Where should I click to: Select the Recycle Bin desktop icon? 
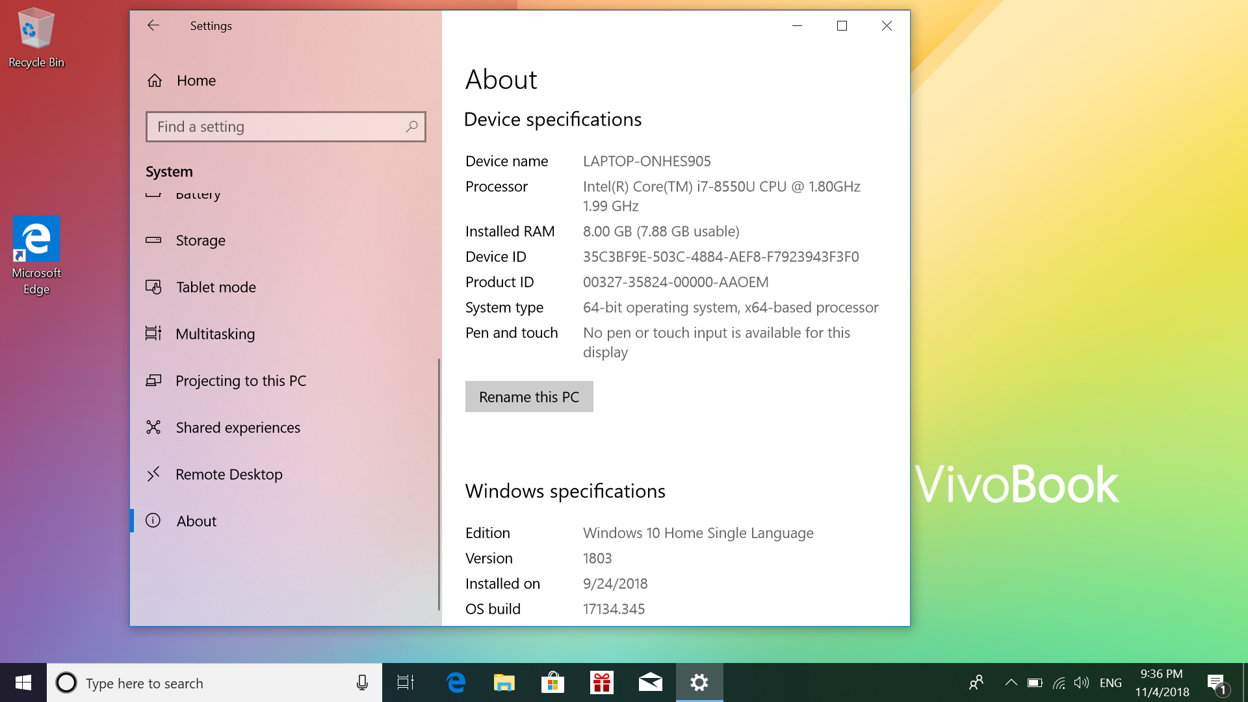click(36, 38)
